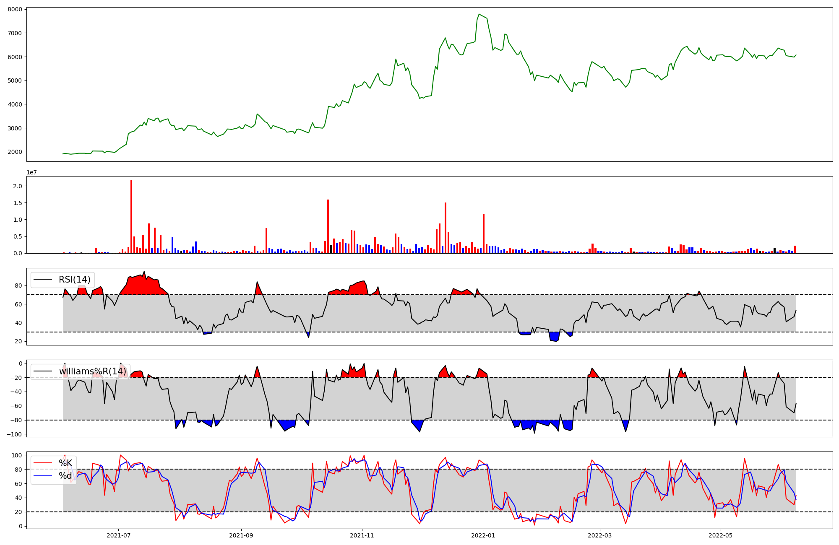This screenshot has width=839, height=545.
Task: Click the price chart's highest peak
Action: coord(479,14)
